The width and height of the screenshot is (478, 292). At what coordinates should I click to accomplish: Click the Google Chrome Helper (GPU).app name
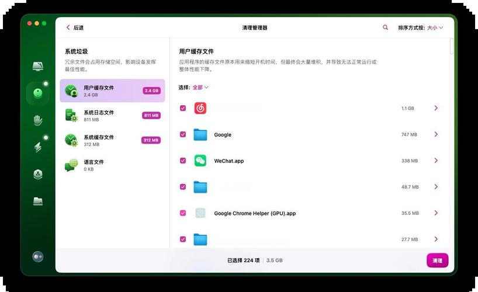click(255, 213)
